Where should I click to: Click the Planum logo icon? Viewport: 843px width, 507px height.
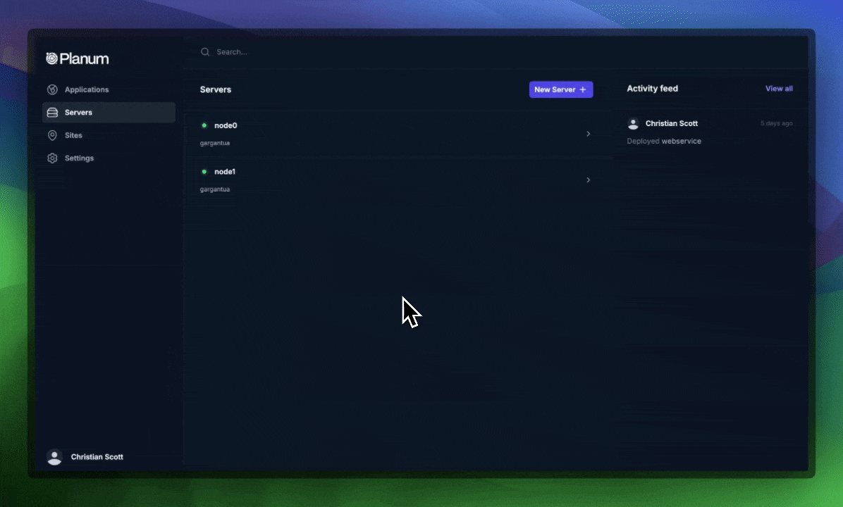[51, 58]
